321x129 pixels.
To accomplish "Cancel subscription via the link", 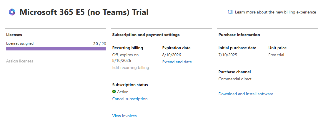I will coord(130,99).
